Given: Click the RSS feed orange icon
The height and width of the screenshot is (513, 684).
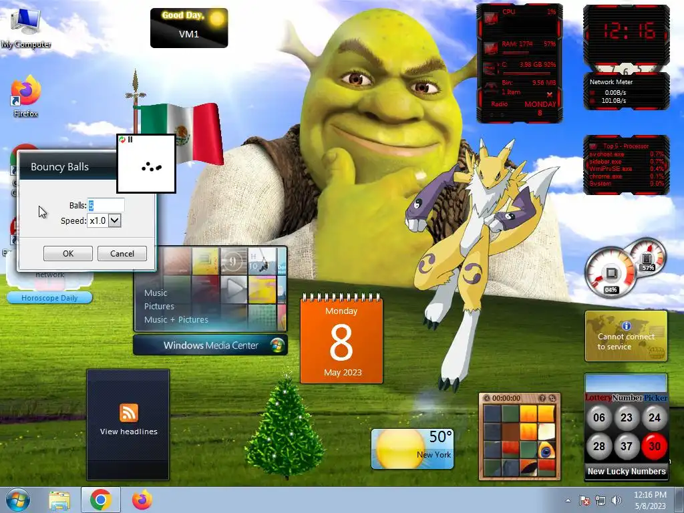Looking at the screenshot, I should (x=128, y=413).
